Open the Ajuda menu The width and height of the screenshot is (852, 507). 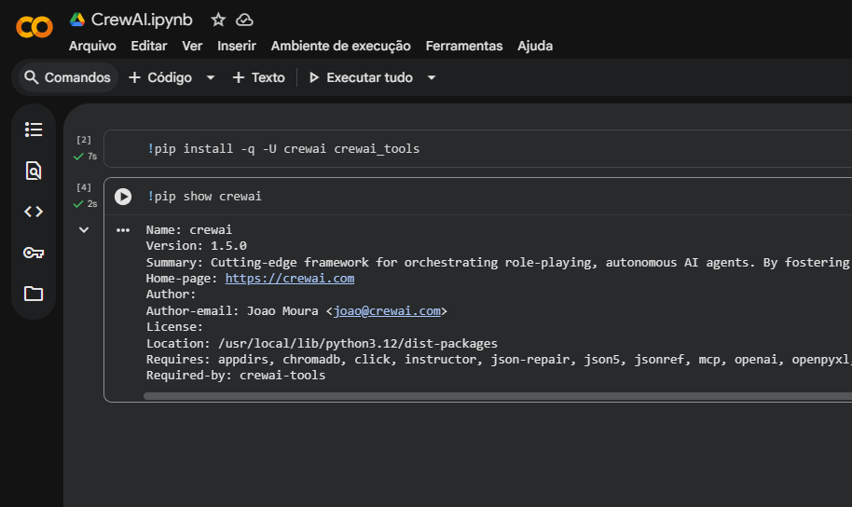(535, 47)
